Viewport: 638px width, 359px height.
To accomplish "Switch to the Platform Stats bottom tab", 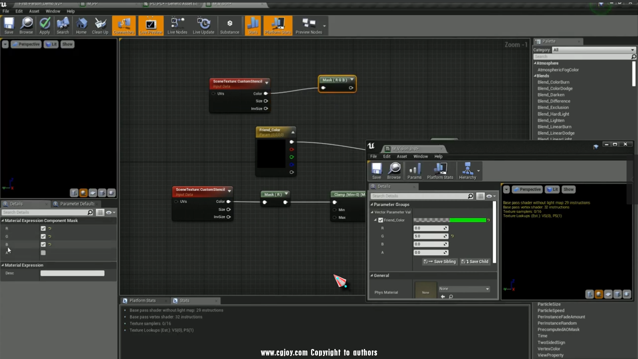I will coord(143,301).
